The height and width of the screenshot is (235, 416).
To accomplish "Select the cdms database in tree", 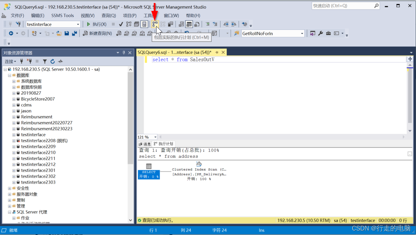I will 26,105.
